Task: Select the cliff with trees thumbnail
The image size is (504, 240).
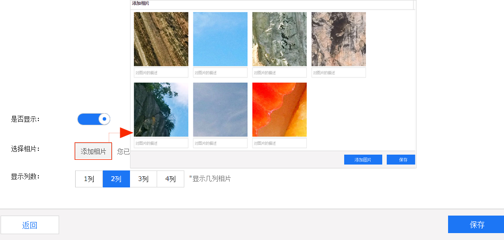Action: click(161, 109)
